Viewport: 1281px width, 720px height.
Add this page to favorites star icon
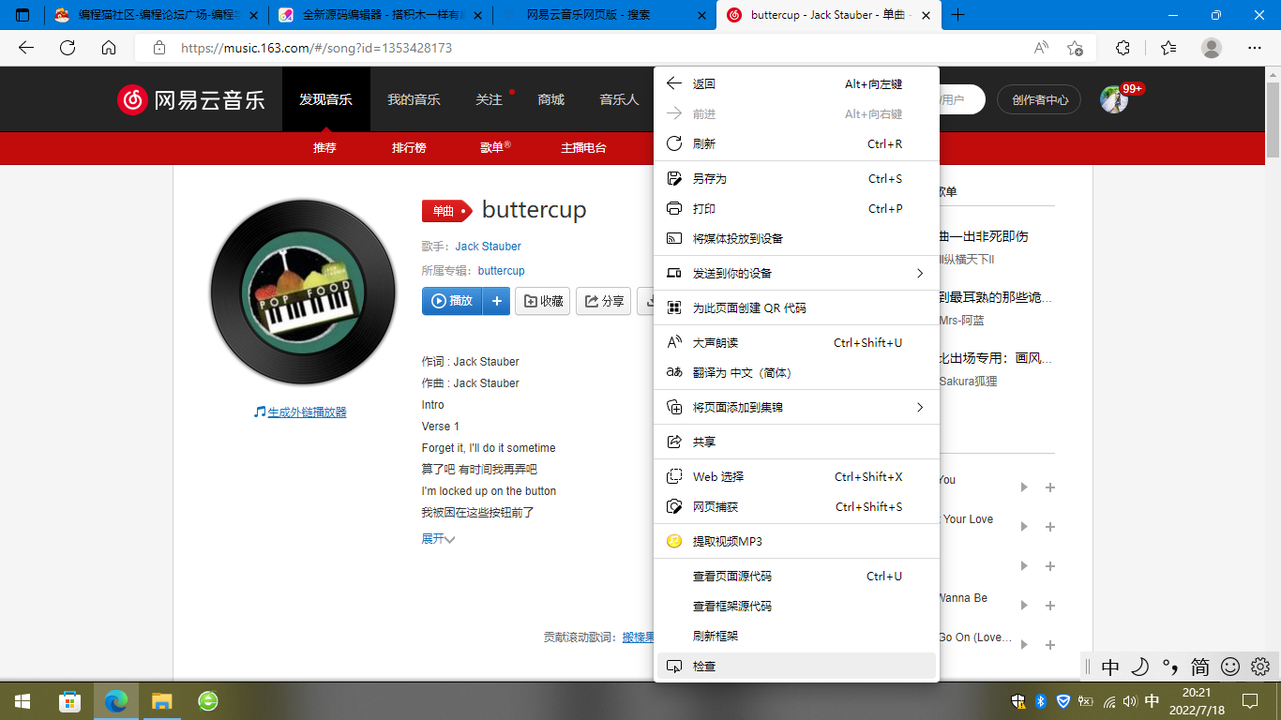pyautogui.click(x=1075, y=48)
